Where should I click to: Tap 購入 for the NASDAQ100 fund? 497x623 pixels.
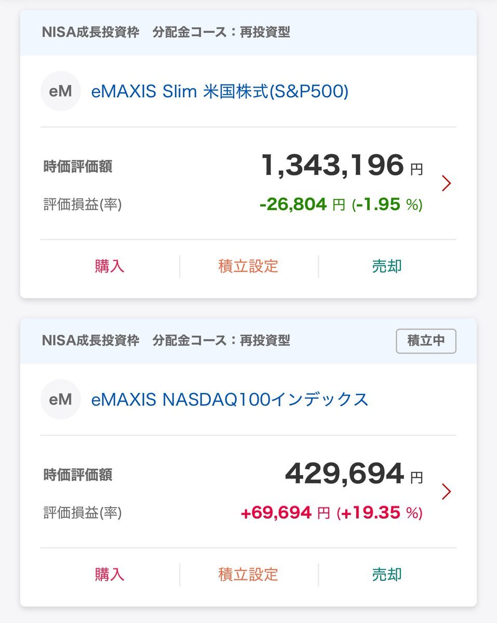coord(110,574)
